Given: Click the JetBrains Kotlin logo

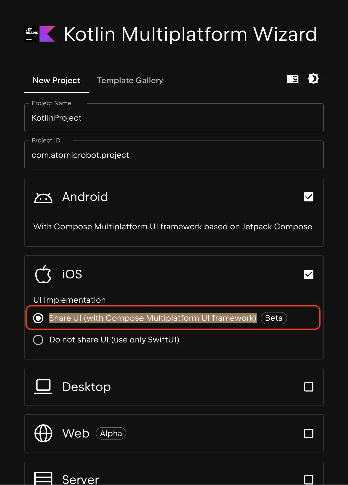Looking at the screenshot, I should pos(39,34).
